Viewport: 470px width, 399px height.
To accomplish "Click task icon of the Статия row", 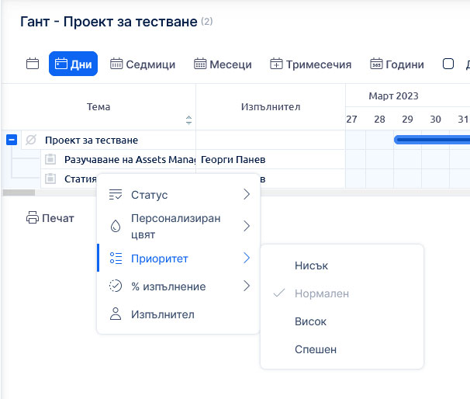I will click(x=50, y=179).
